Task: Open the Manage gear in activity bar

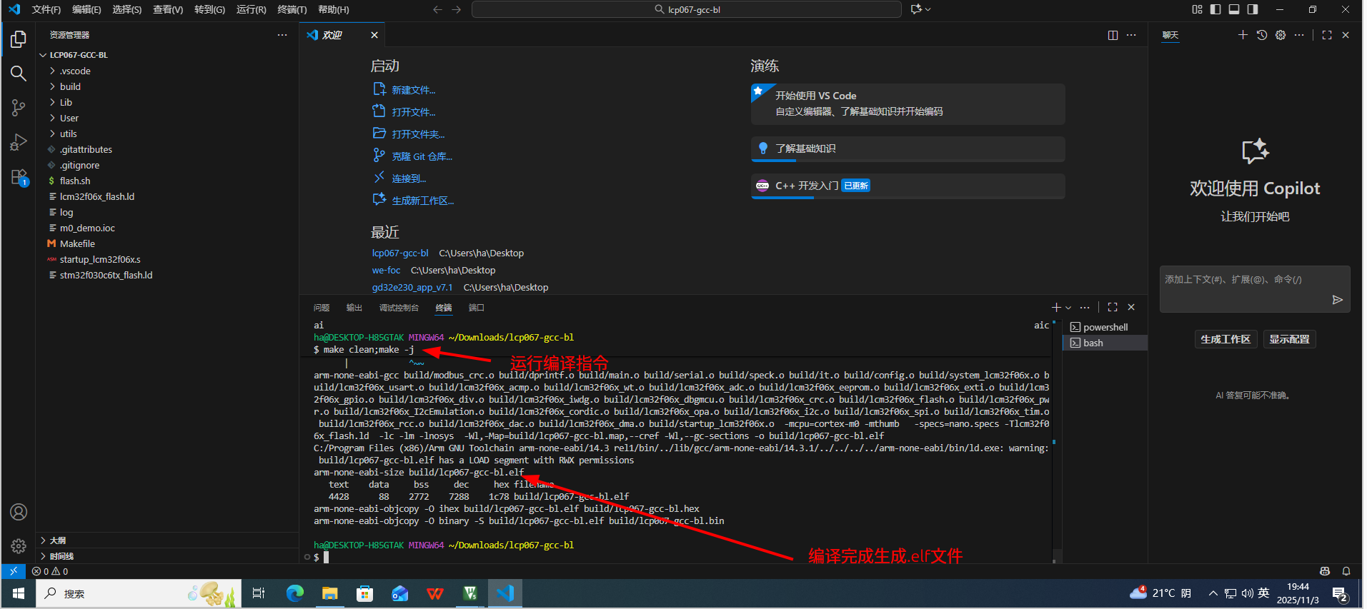Action: [x=19, y=546]
